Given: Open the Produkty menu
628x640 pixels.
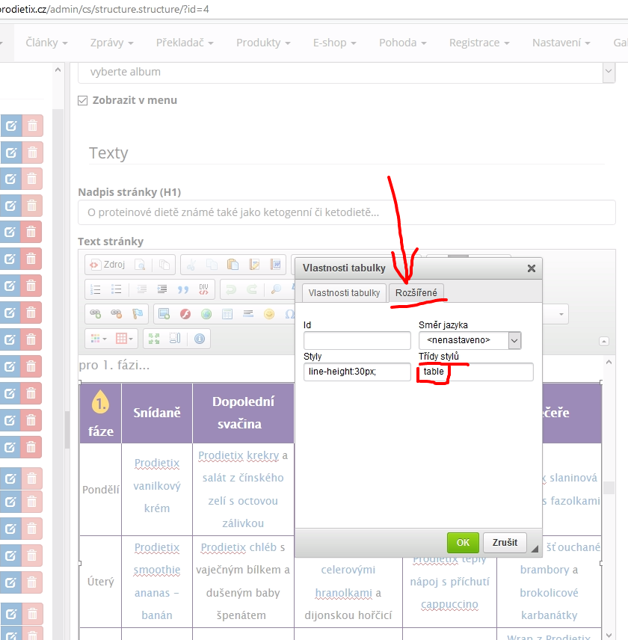Looking at the screenshot, I should tap(263, 43).
